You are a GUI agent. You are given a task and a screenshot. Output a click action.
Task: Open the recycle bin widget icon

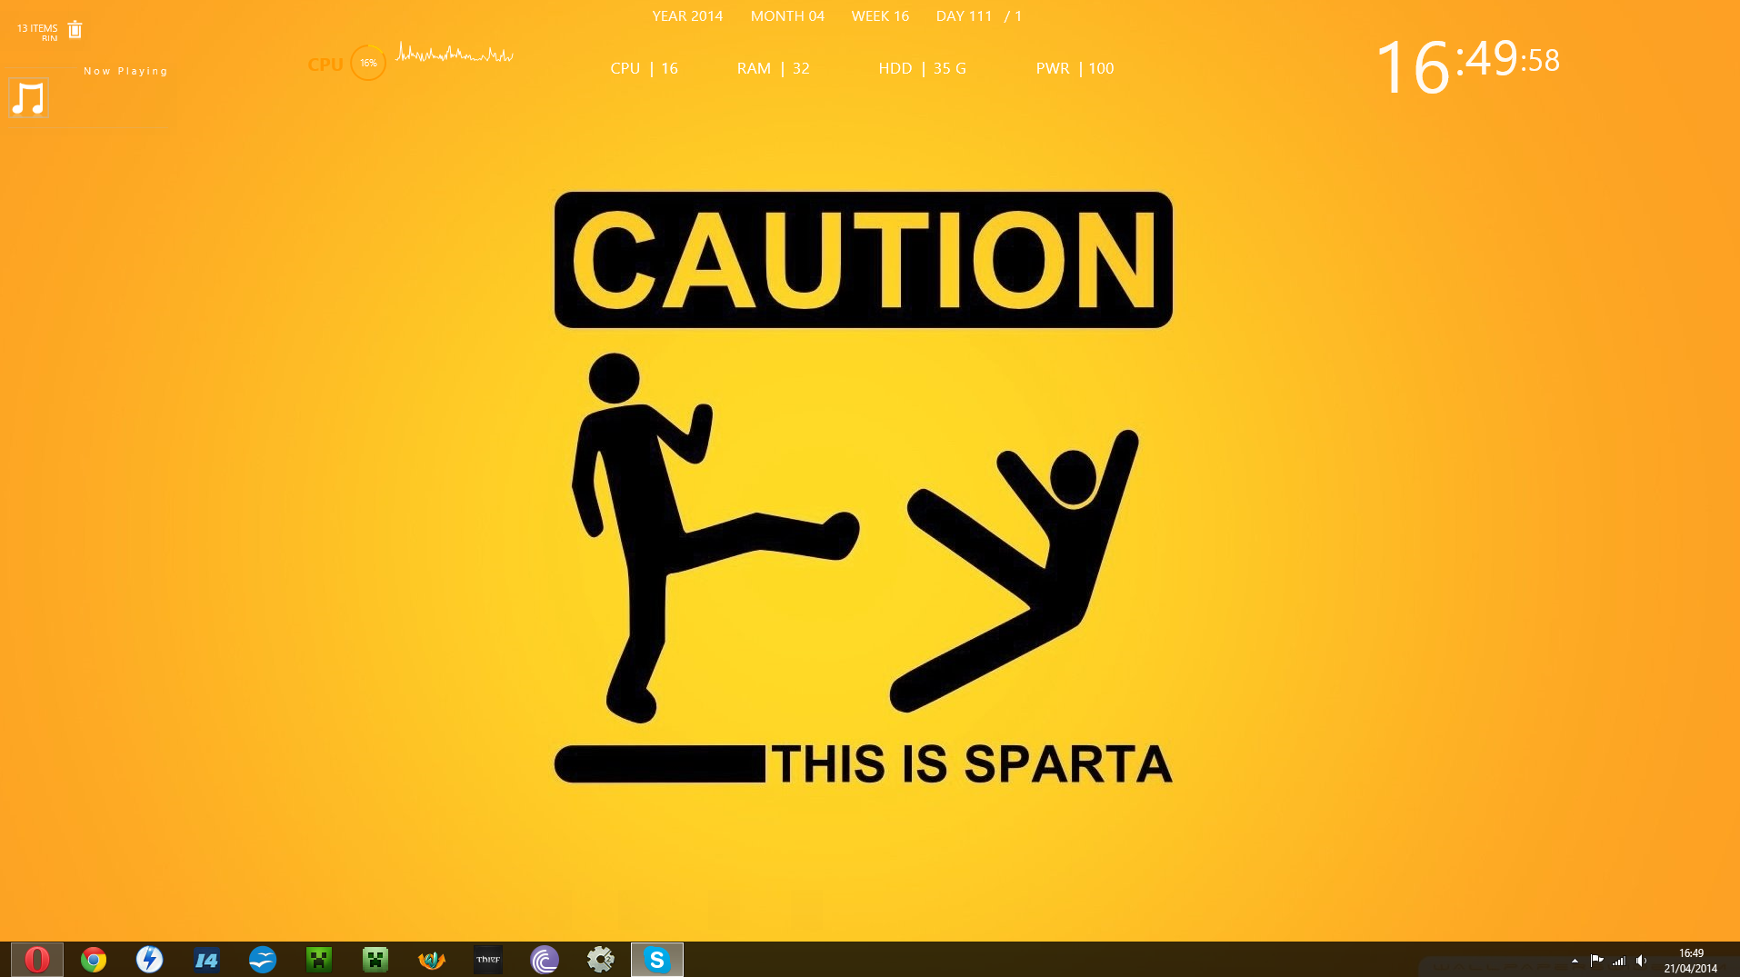75,30
